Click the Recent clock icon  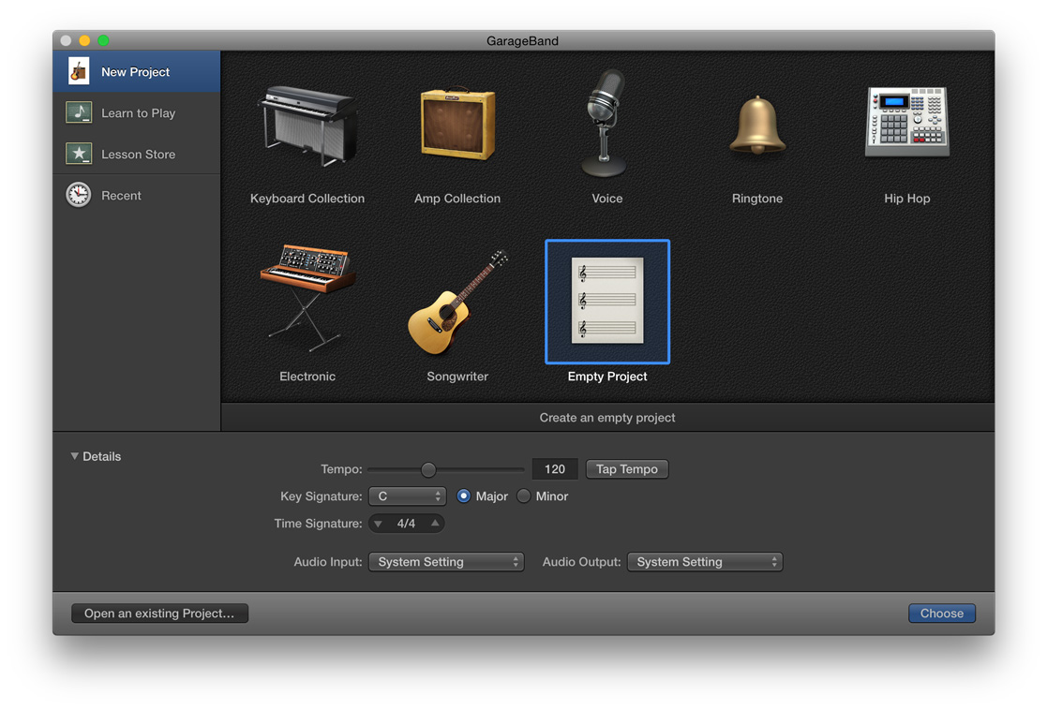tap(79, 195)
